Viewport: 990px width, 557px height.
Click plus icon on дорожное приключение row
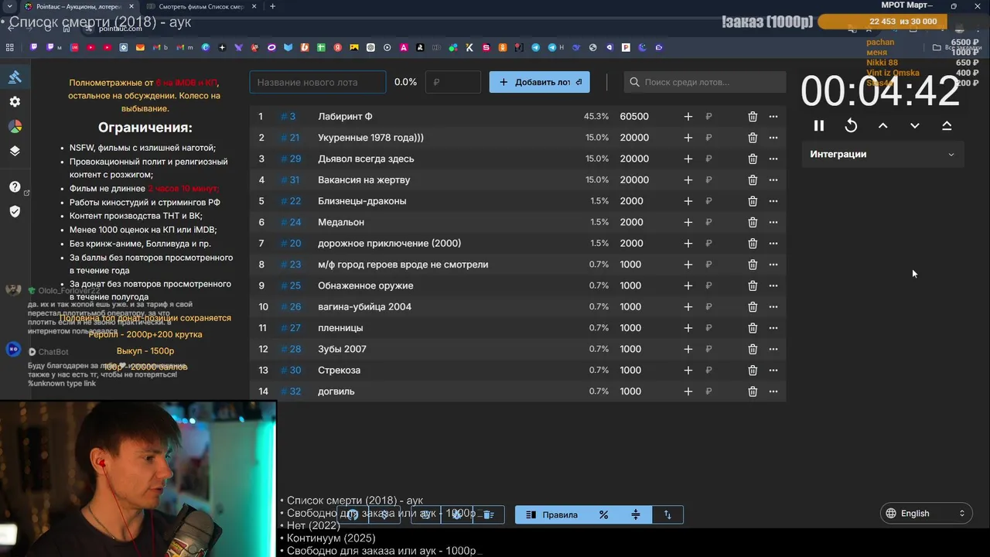click(688, 243)
